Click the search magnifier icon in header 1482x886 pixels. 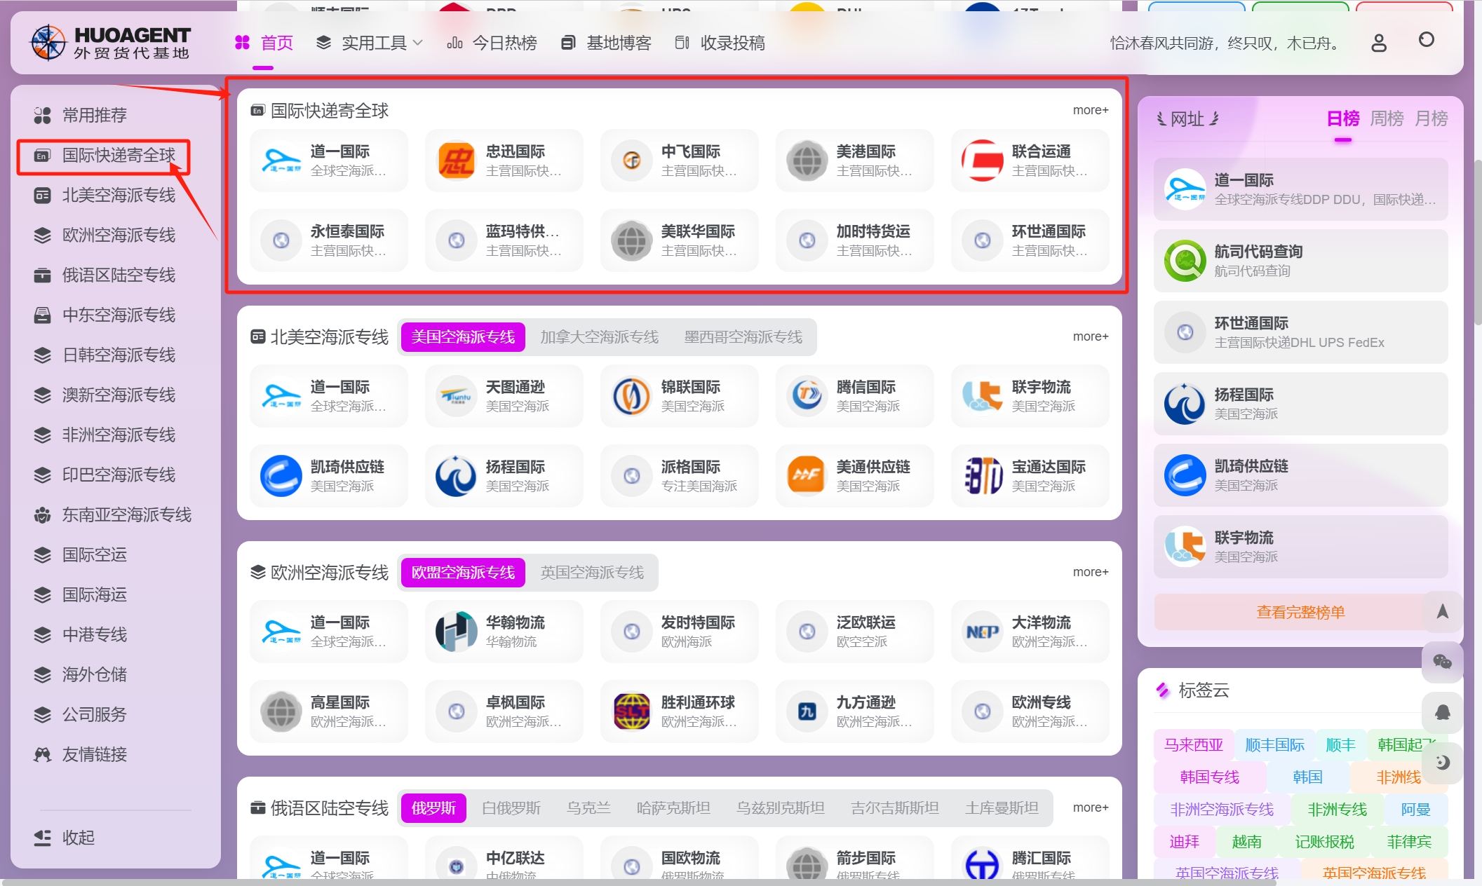click(x=1426, y=40)
